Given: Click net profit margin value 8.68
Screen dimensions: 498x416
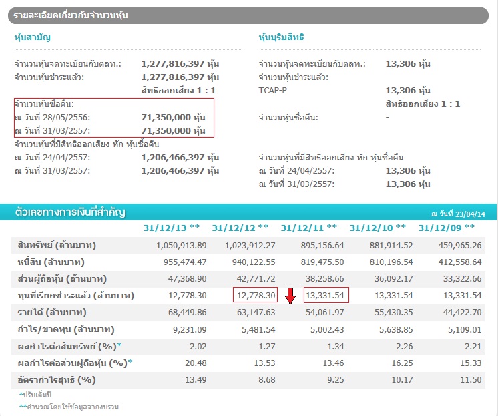Looking at the screenshot, I should pyautogui.click(x=267, y=380).
